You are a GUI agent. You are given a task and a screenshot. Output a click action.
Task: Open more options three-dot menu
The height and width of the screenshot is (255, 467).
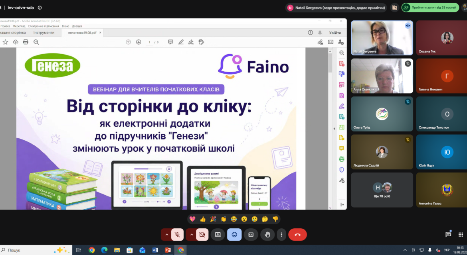[x=281, y=235]
